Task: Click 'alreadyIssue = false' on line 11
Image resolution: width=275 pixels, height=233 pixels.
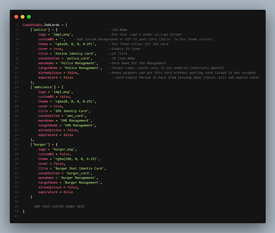Action: [x=58, y=73]
